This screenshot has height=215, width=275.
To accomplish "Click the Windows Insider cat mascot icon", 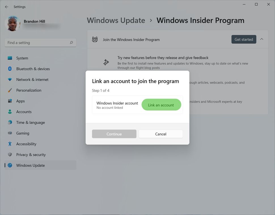I will coord(95,39).
